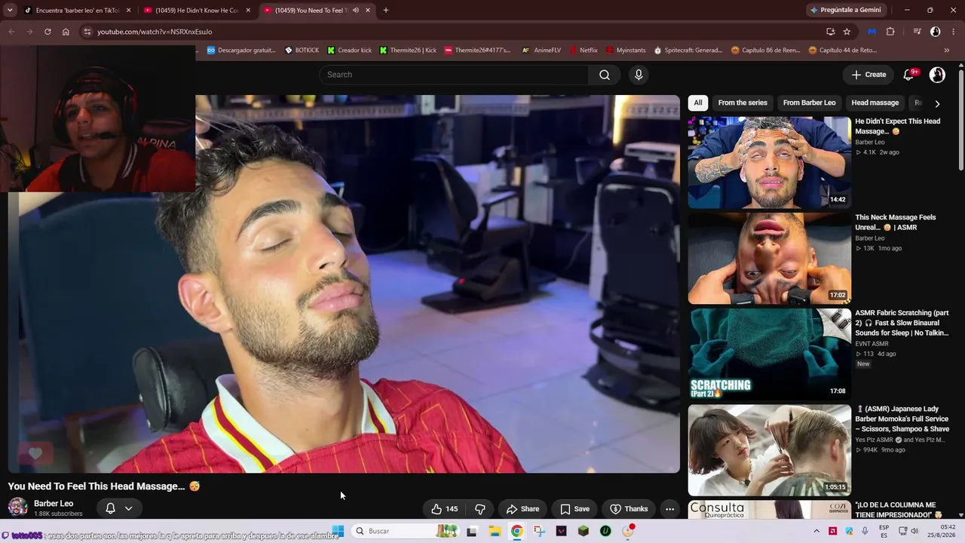Expand the hidden bookmarks overflow chevron
The height and width of the screenshot is (543, 965).
point(947,51)
